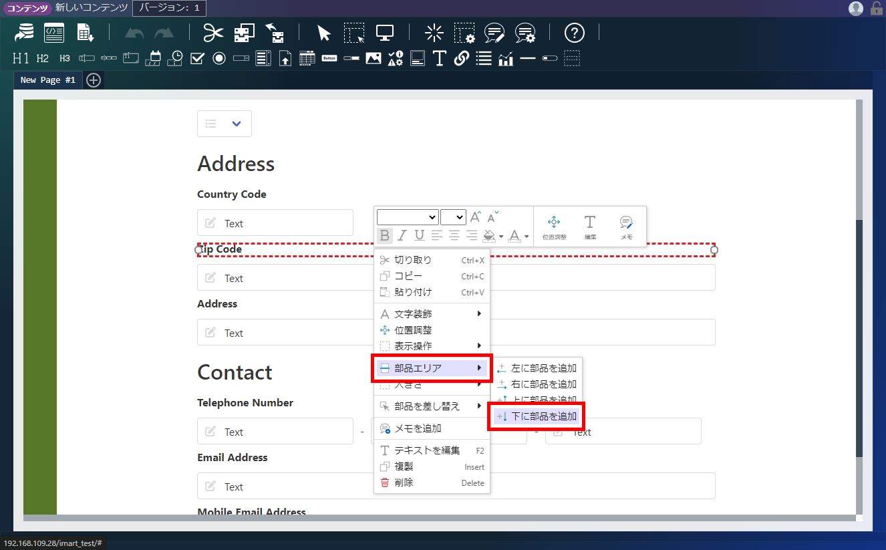Click the monitor preview icon
Viewport: 886px width, 550px height.
[x=385, y=32]
